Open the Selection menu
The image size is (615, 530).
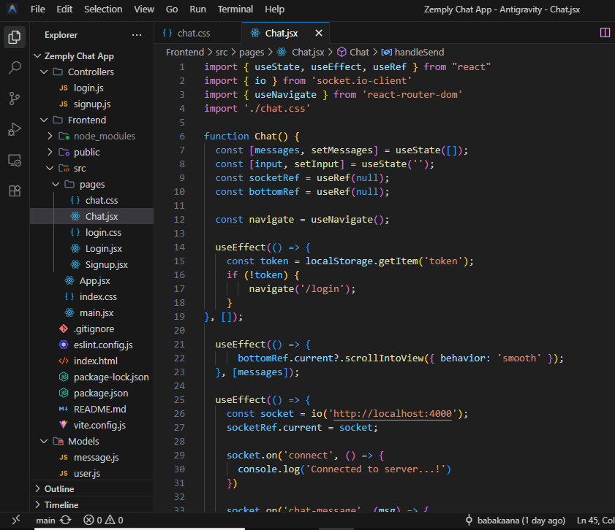coord(103,9)
